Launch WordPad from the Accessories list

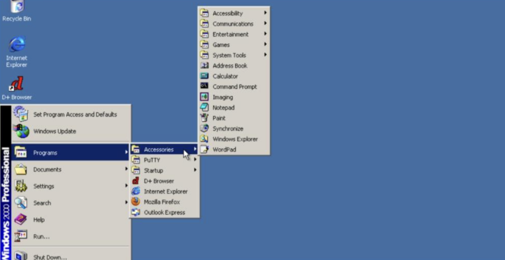(x=234, y=150)
